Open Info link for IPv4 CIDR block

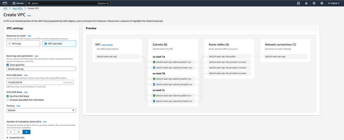[26, 75]
